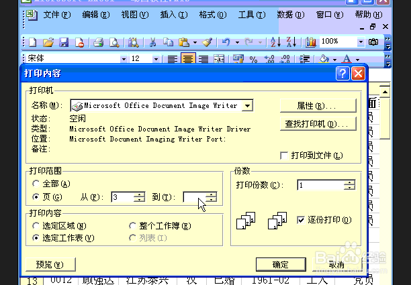Click the Research binoculars icon
411x285 pixels.
click(x=133, y=42)
